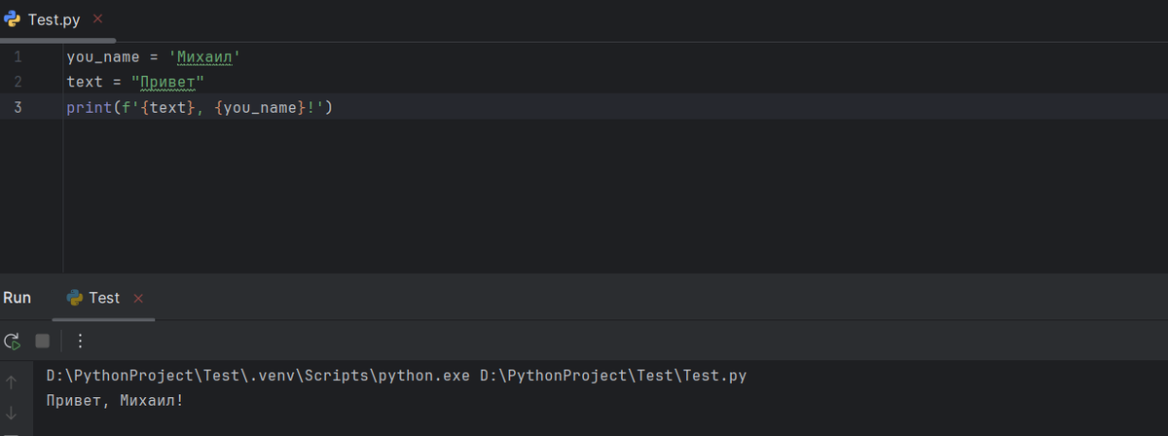Click the down arrow in the console gutter
1168x436 pixels.
12,413
